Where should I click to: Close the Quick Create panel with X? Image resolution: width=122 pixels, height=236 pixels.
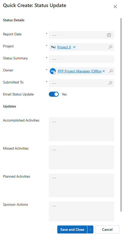coord(115,7)
